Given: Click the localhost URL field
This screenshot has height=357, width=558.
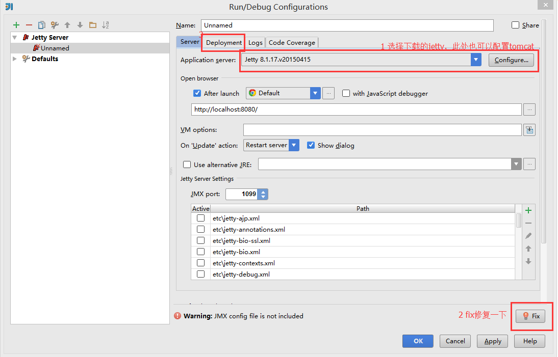Looking at the screenshot, I should coord(356,109).
